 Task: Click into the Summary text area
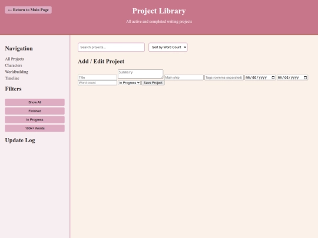tap(141, 74)
